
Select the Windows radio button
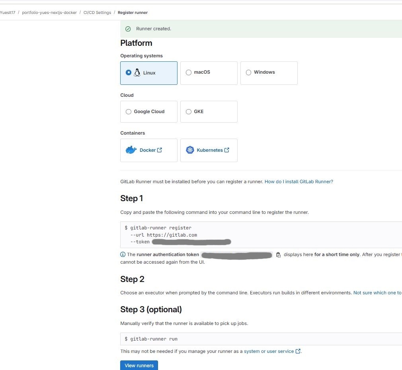(248, 72)
